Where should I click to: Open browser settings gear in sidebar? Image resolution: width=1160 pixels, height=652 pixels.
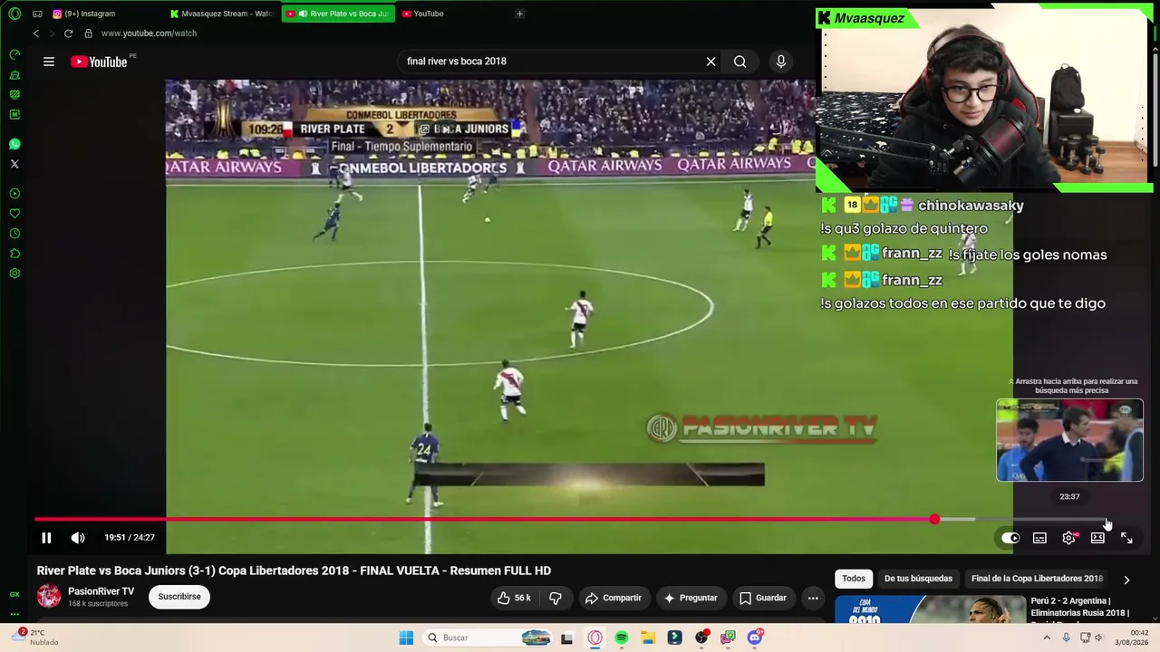point(14,273)
